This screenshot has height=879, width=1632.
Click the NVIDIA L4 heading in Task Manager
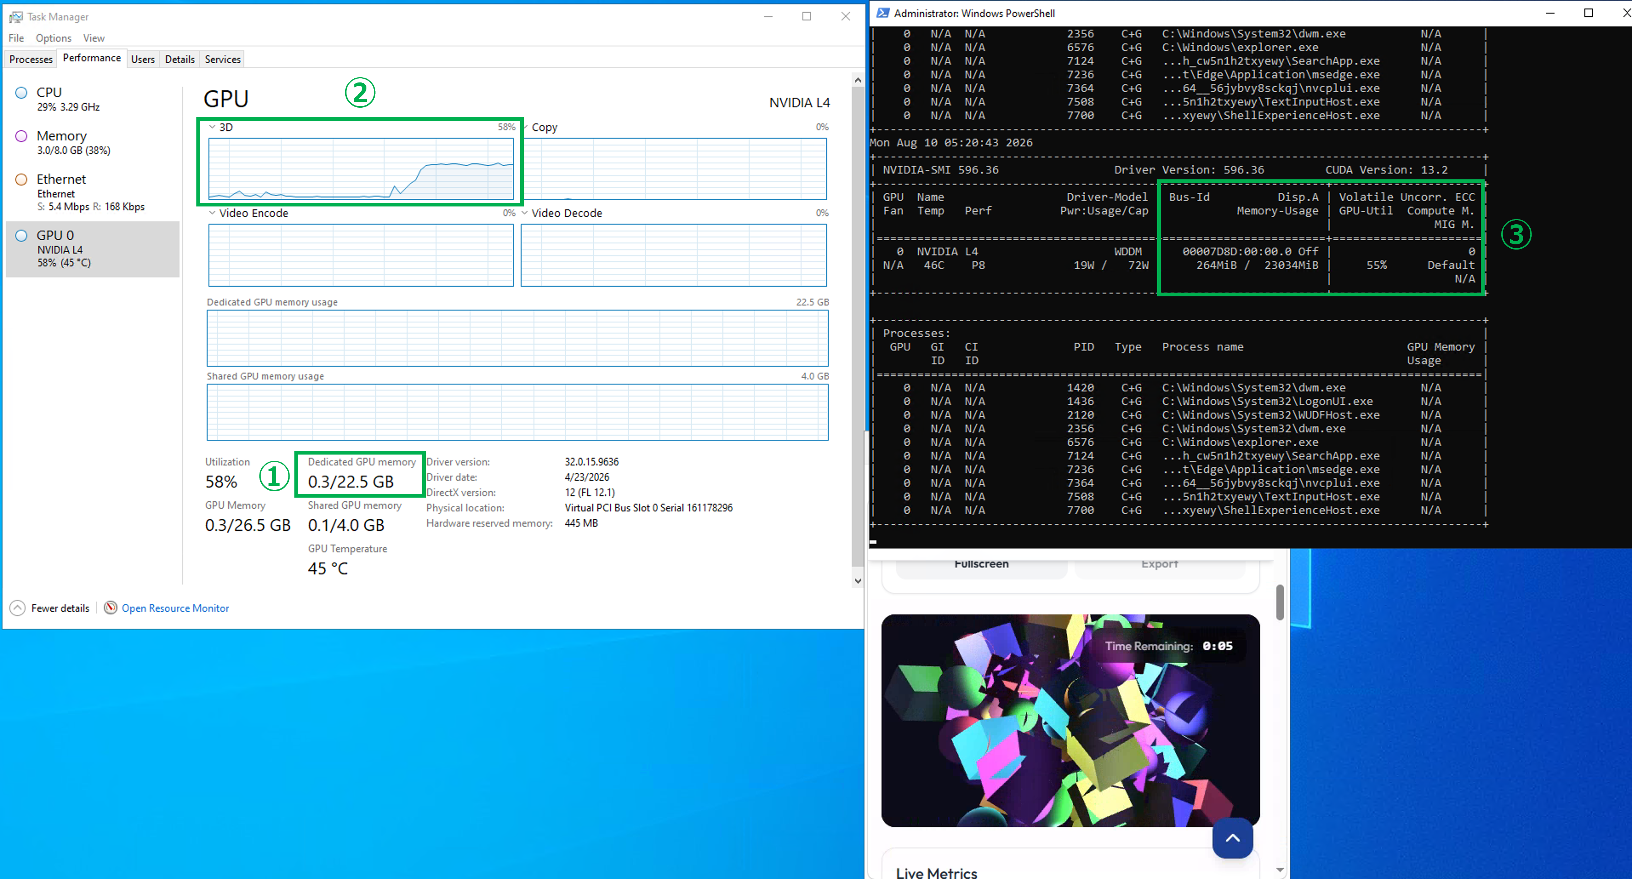click(x=800, y=102)
